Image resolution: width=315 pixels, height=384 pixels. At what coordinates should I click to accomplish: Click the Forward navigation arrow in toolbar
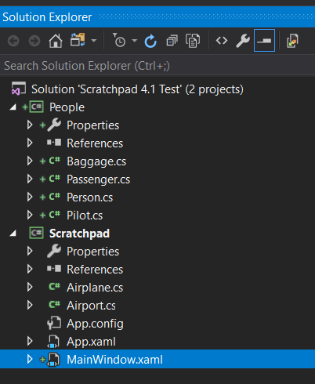[x=34, y=41]
